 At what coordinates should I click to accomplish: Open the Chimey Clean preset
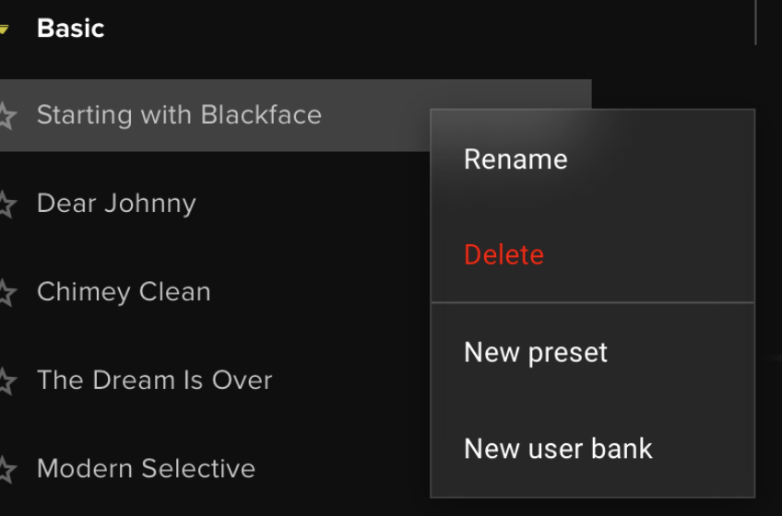[124, 292]
